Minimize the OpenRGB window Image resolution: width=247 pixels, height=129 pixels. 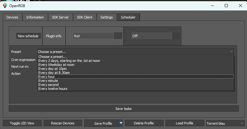point(212,6)
